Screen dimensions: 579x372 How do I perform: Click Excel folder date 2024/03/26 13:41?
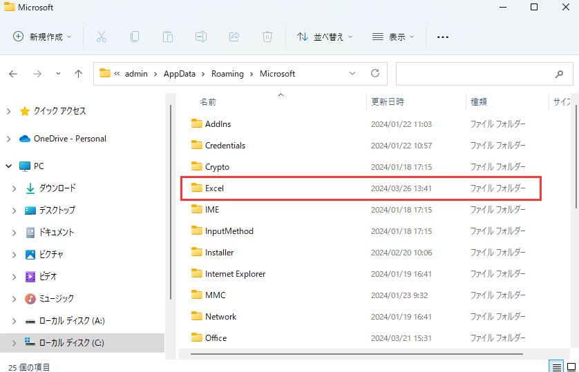401,188
